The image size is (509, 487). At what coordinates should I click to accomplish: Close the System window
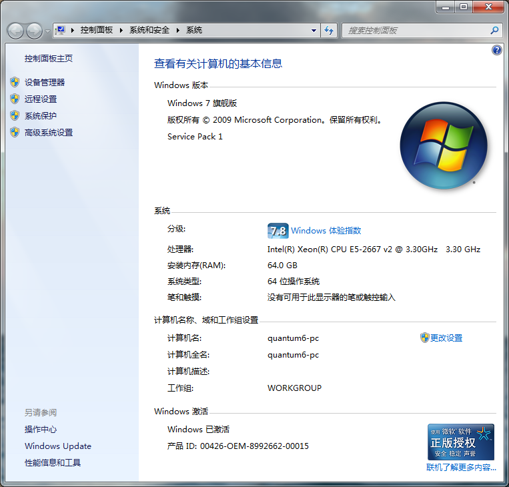[488, 7]
